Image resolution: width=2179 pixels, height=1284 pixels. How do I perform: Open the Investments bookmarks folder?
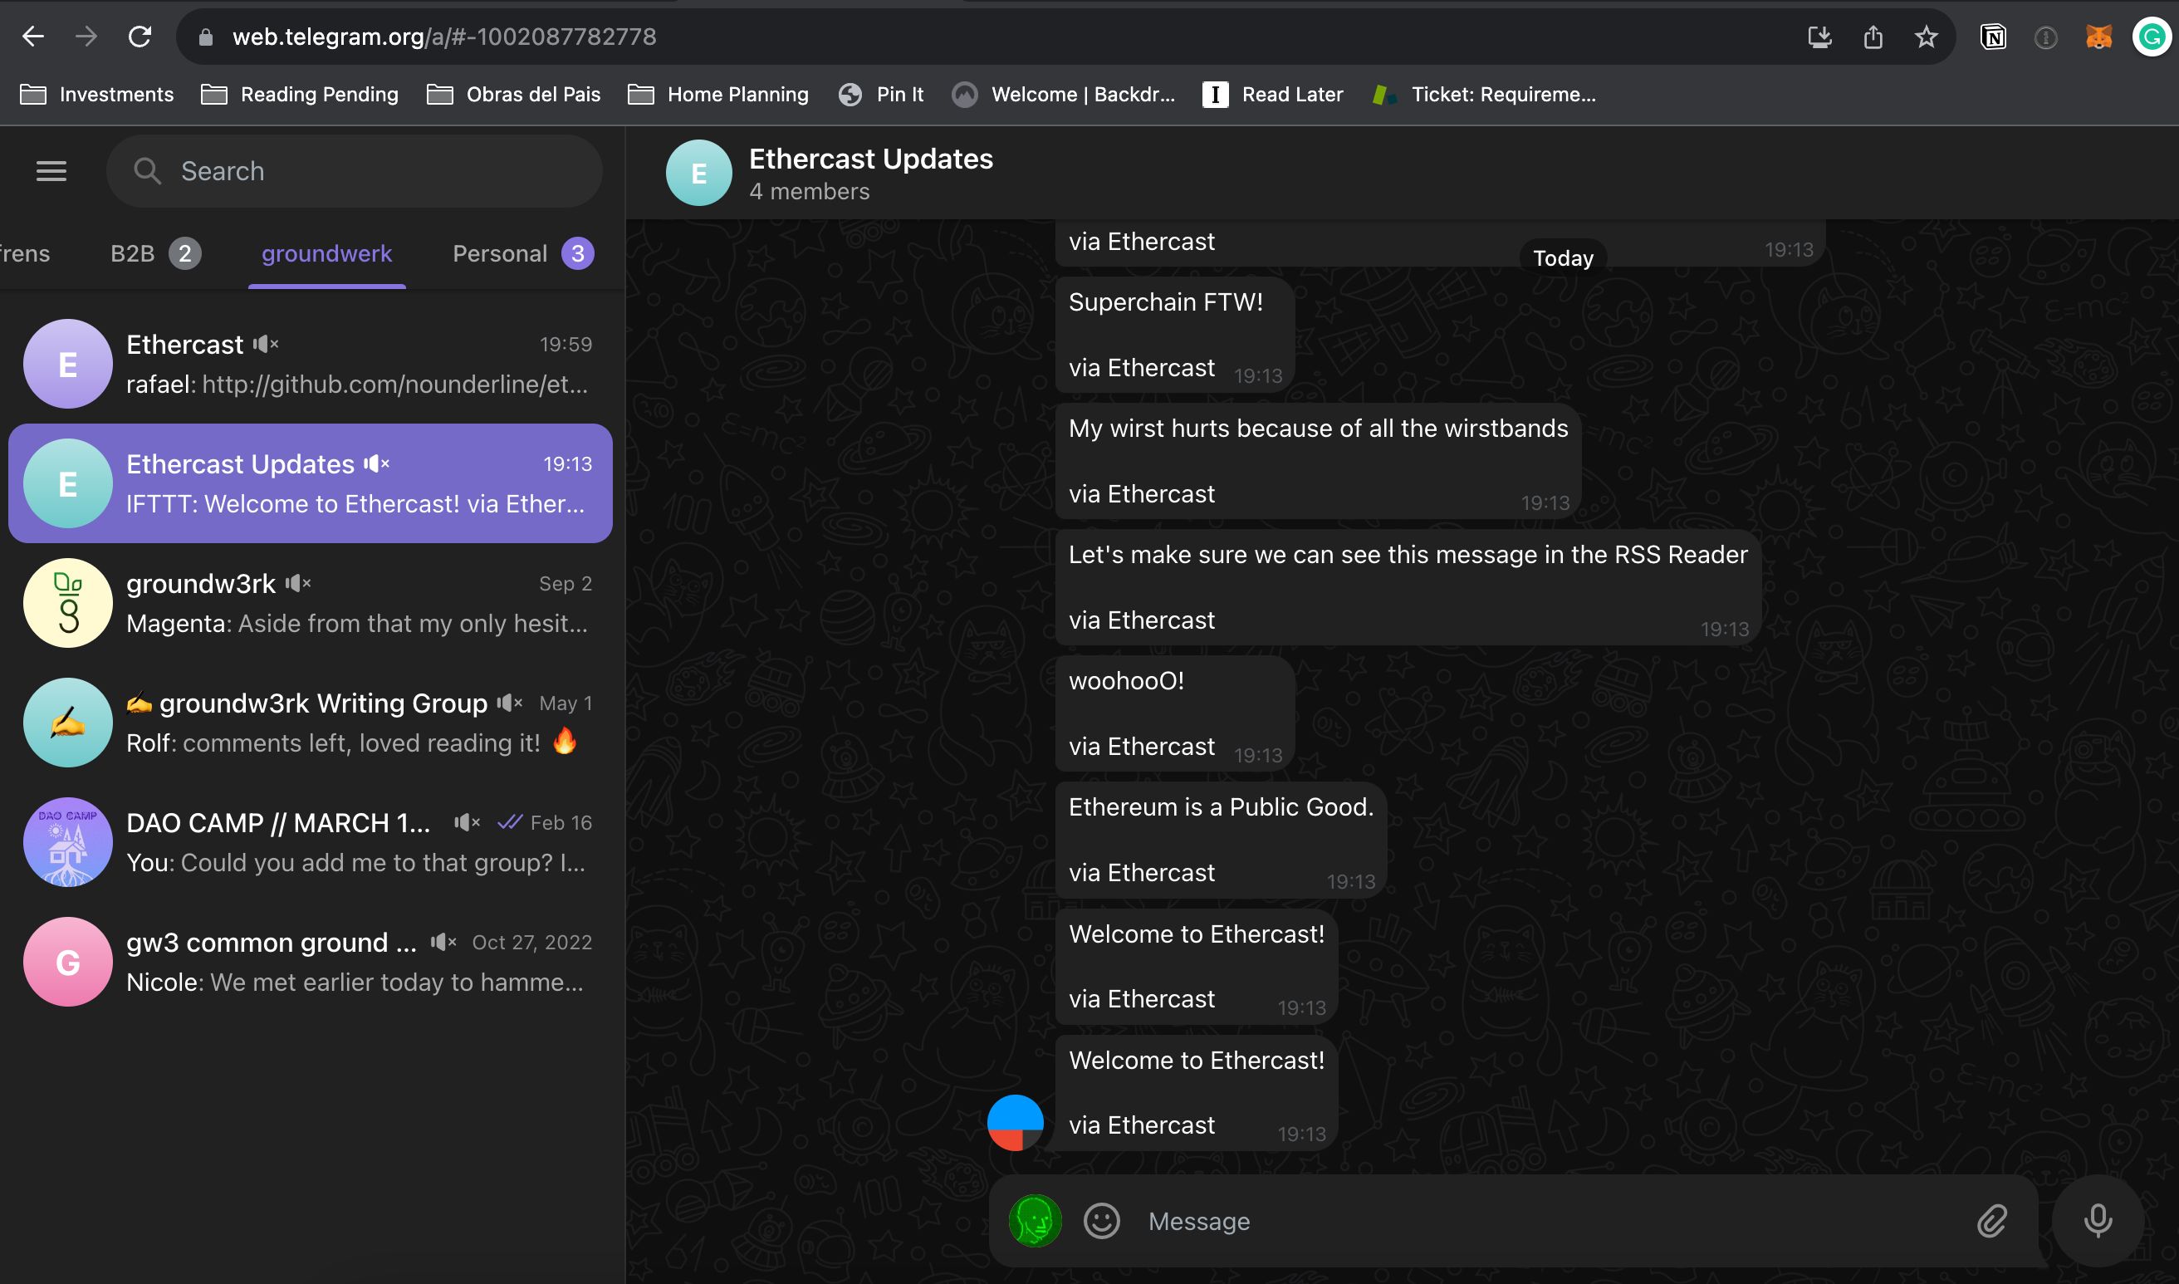[x=97, y=95]
